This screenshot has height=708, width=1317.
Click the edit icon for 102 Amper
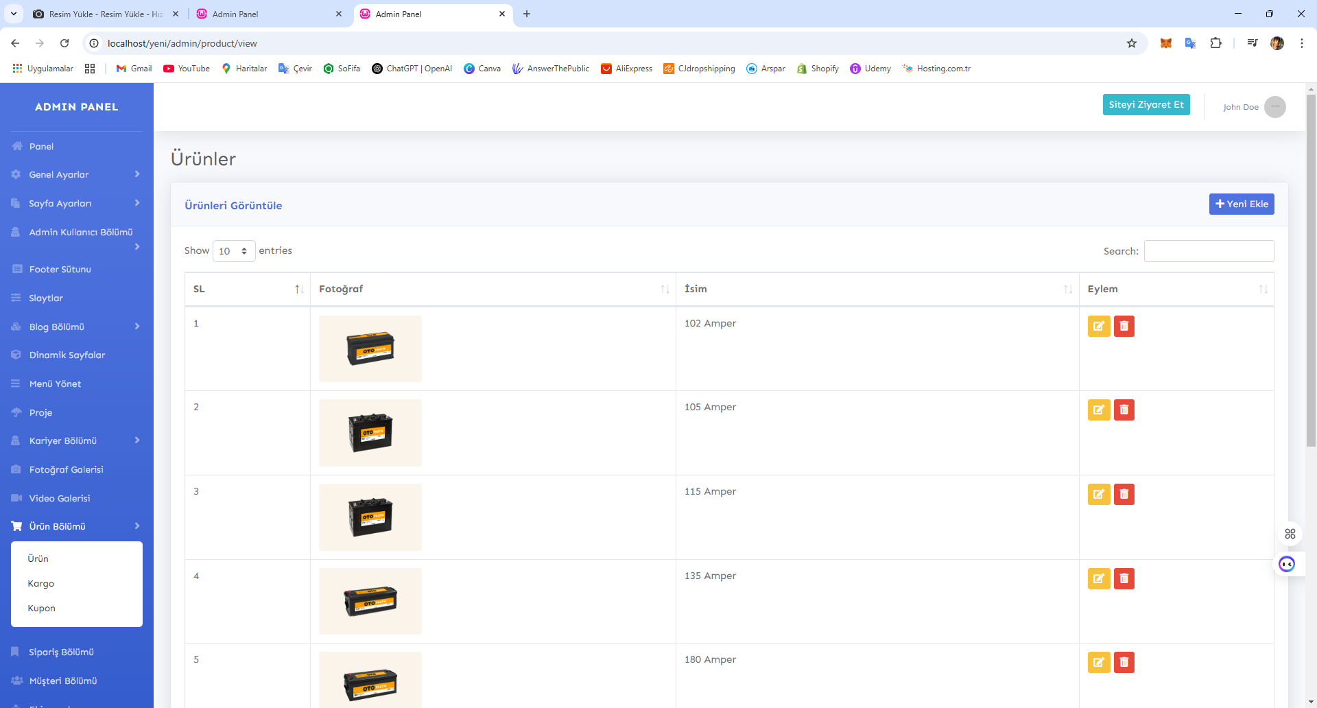tap(1098, 326)
